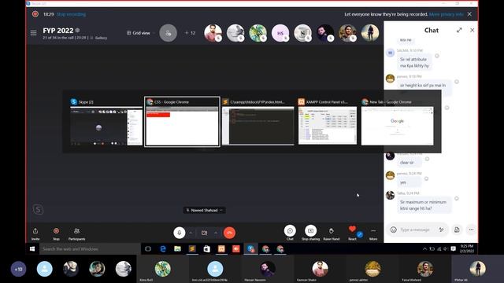Show hidden system tray icons
This screenshot has width=504, height=283.
425,248
